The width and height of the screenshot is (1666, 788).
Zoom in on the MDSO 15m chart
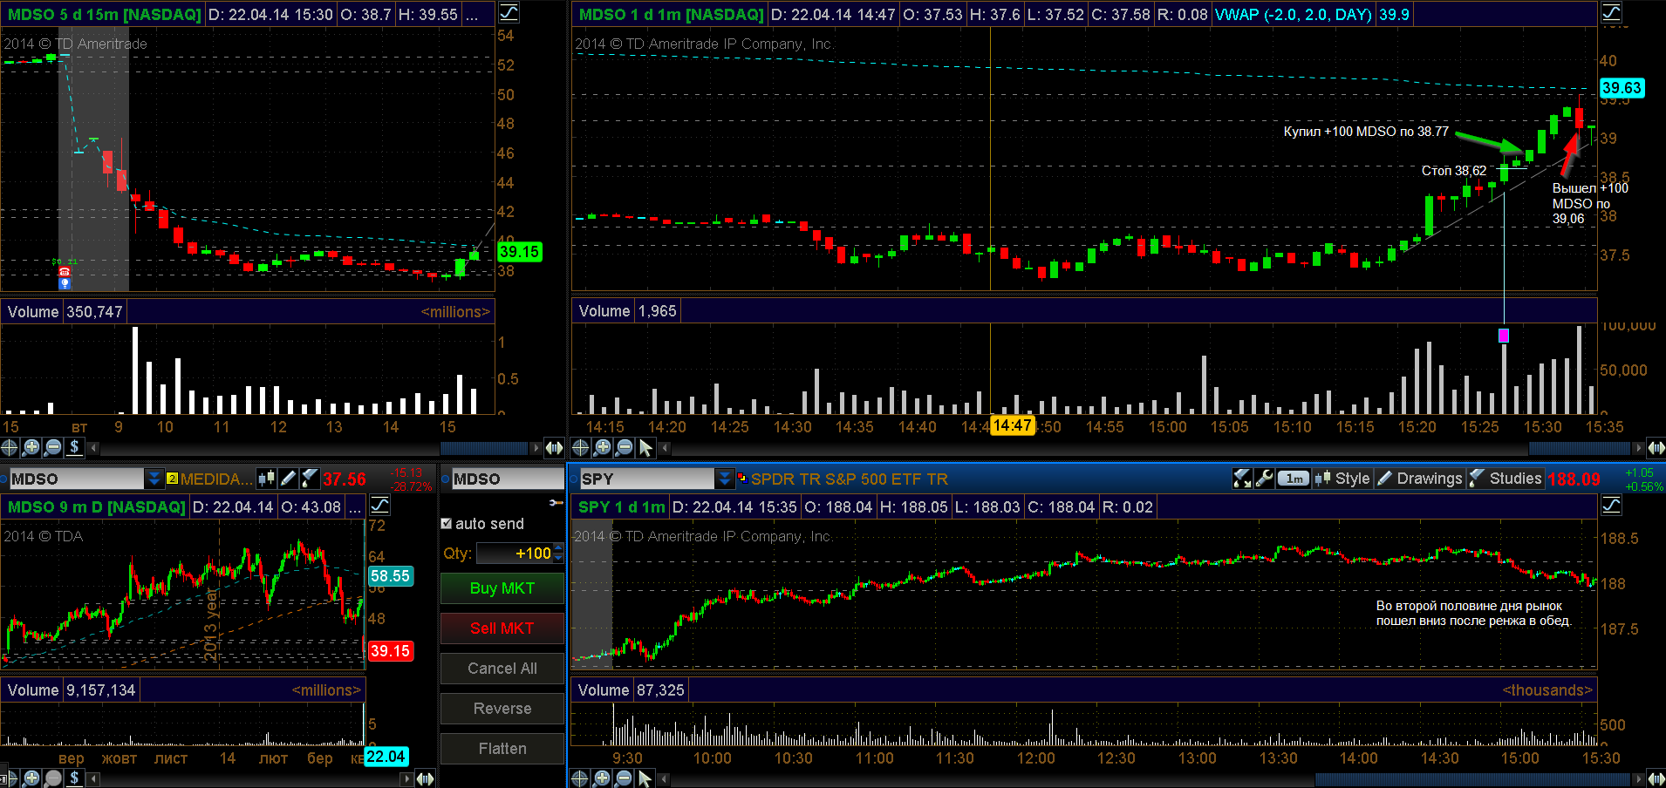[x=31, y=447]
